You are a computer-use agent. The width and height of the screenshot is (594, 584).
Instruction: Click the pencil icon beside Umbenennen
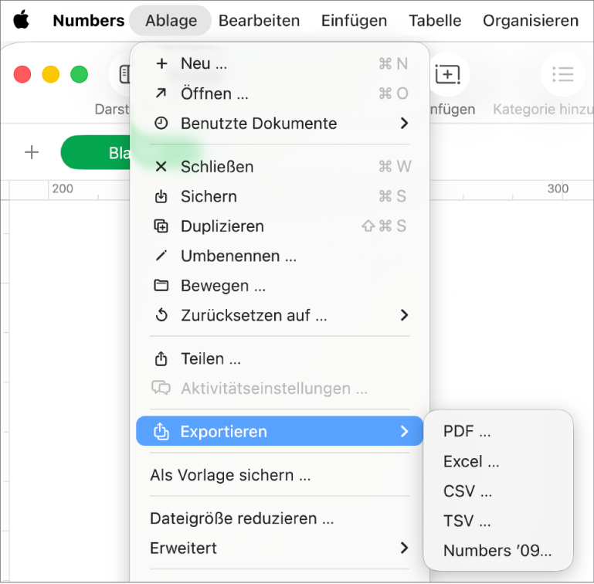[161, 256]
